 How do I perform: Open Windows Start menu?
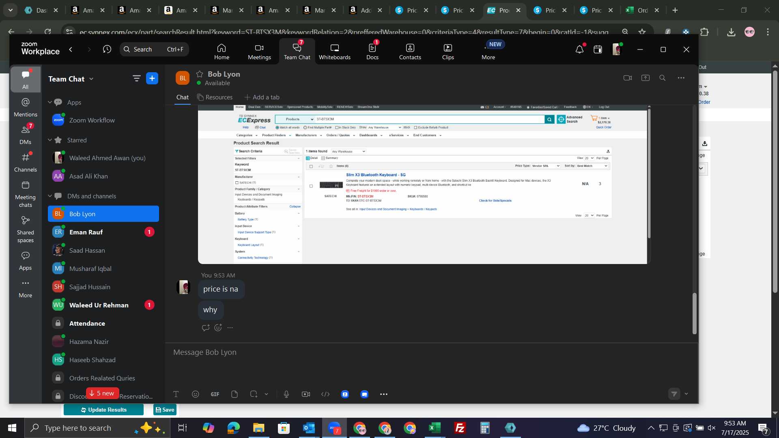pos(12,428)
